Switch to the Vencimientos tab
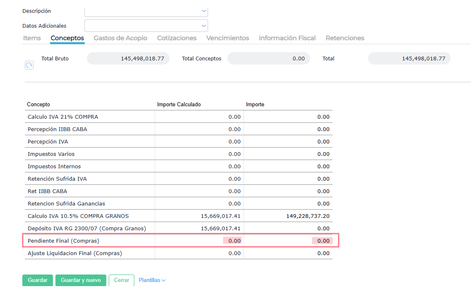Screen dimensions: 471x289 (x=227, y=38)
